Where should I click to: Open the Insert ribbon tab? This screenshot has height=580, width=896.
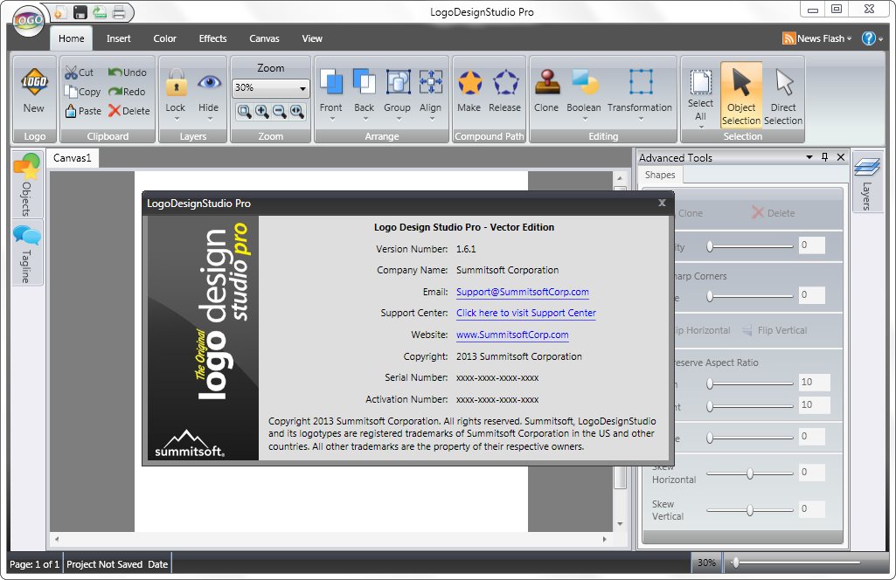point(118,38)
